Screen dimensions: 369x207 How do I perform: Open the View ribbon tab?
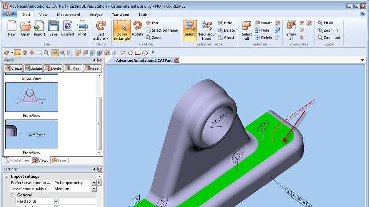pyautogui.click(x=43, y=15)
